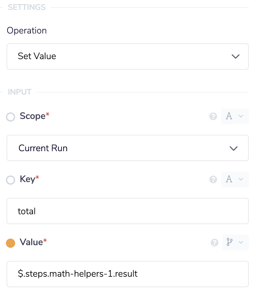Screen dimensions: 256x303
Task: Click the help icon next to Scope
Action: click(x=213, y=117)
